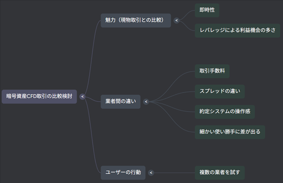This screenshot has height=183, width=283.
Task: Click the connector between root and 業者間の違い
Action: click(x=92, y=100)
